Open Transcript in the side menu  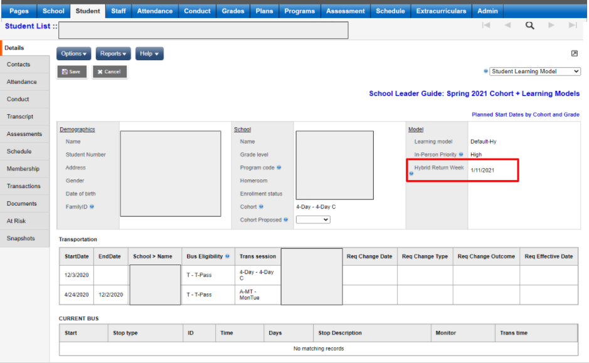pyautogui.click(x=25, y=117)
